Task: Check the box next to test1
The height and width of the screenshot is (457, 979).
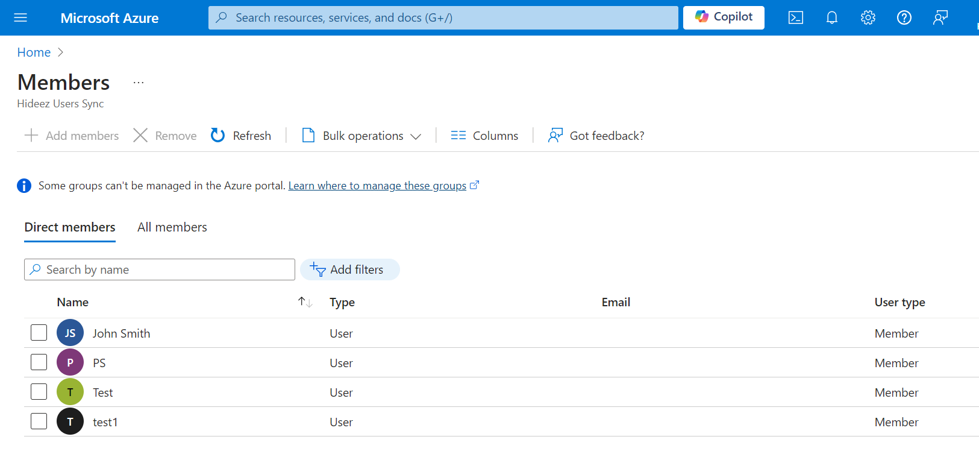Action: coord(39,421)
